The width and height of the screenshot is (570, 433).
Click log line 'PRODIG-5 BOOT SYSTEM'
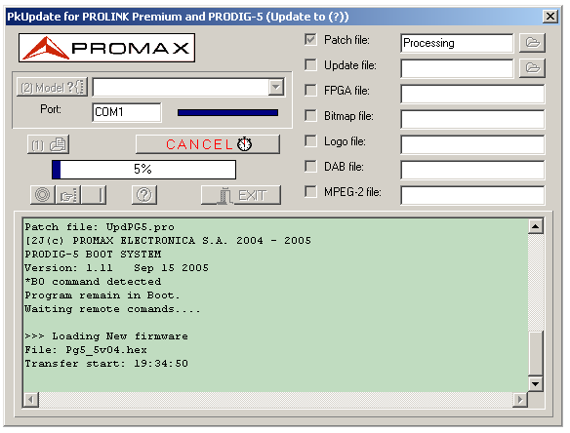pos(93,255)
